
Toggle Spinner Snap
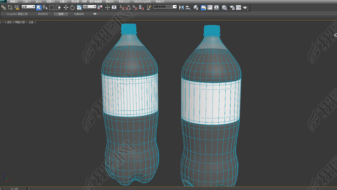[142, 8]
